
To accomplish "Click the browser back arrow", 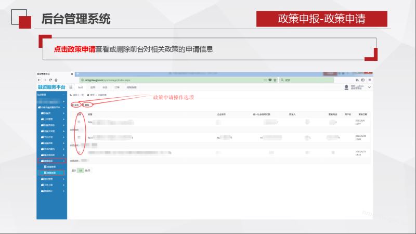I will (x=39, y=80).
